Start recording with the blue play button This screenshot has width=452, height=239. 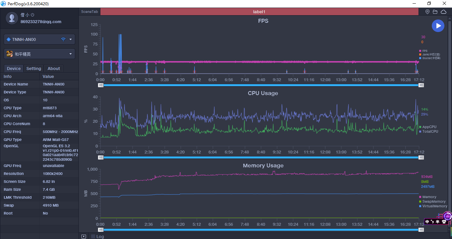438,26
